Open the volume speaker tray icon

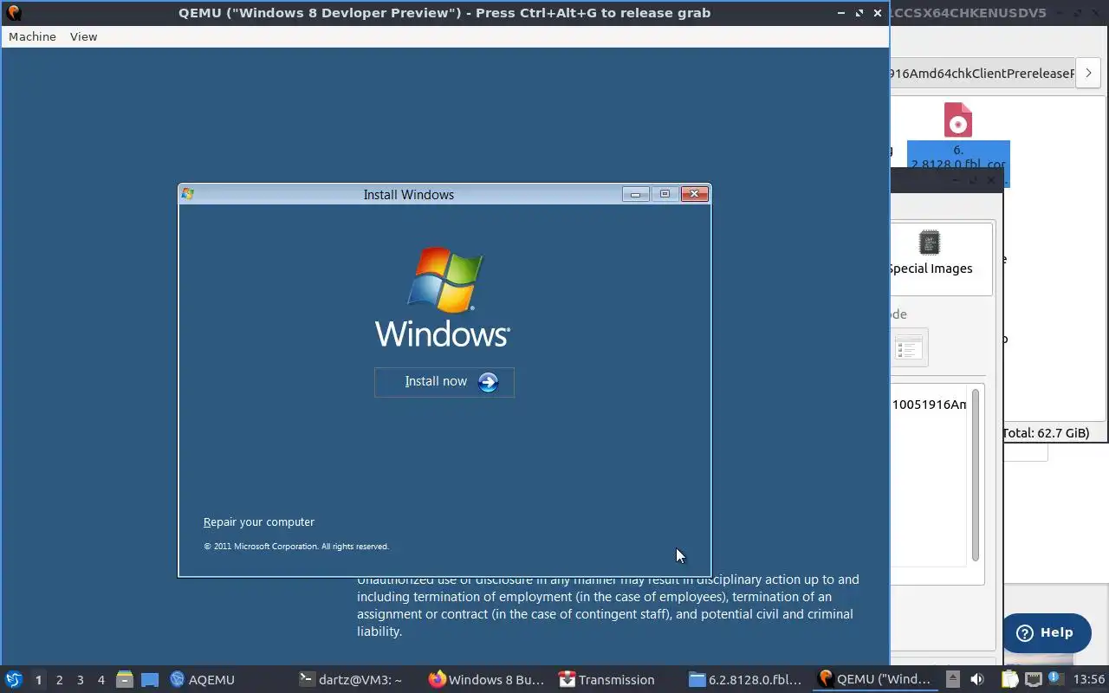977,679
